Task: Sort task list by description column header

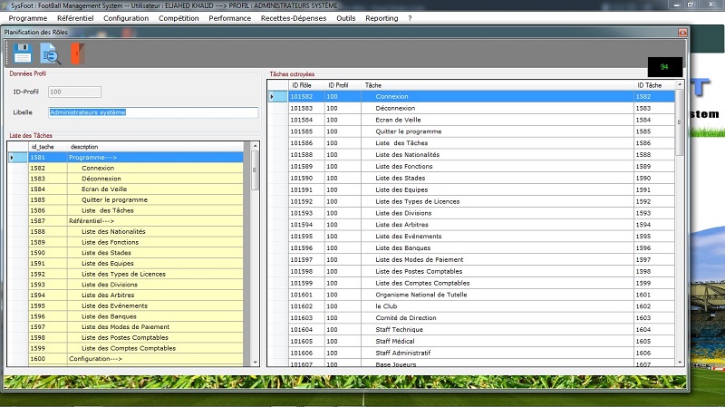Action: tap(155, 147)
